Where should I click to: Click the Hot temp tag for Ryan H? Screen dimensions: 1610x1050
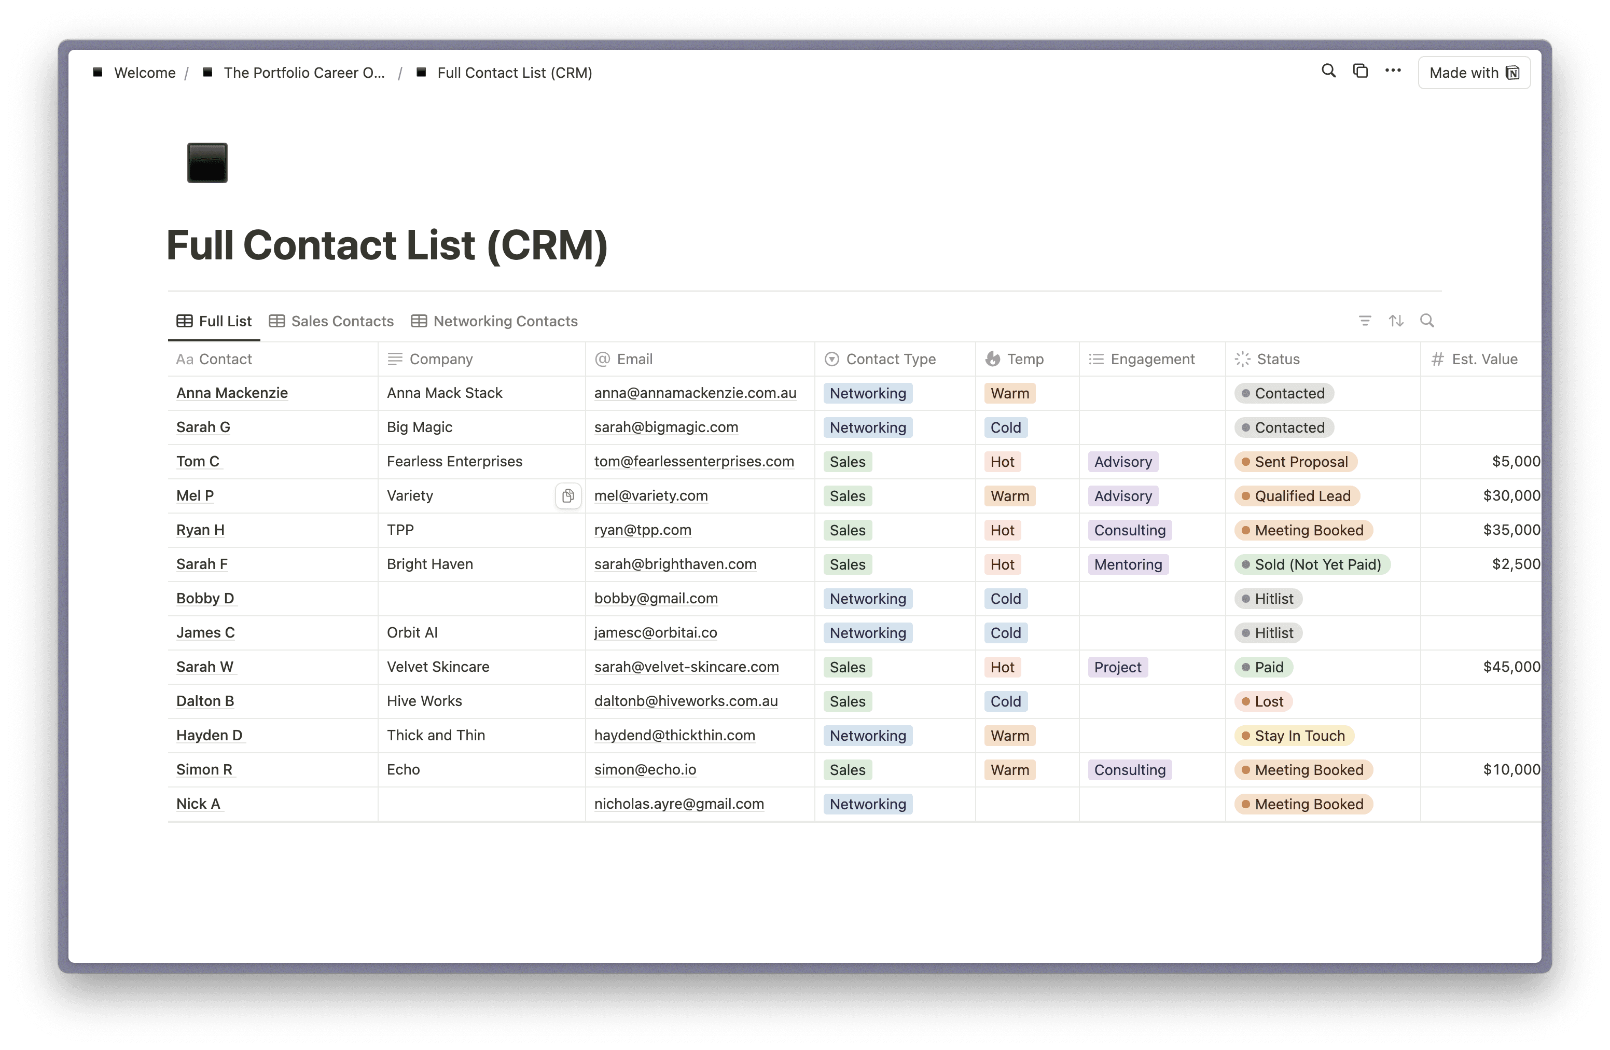1002,530
